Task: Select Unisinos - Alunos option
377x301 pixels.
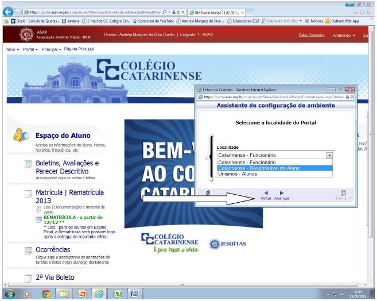Action: [275, 174]
